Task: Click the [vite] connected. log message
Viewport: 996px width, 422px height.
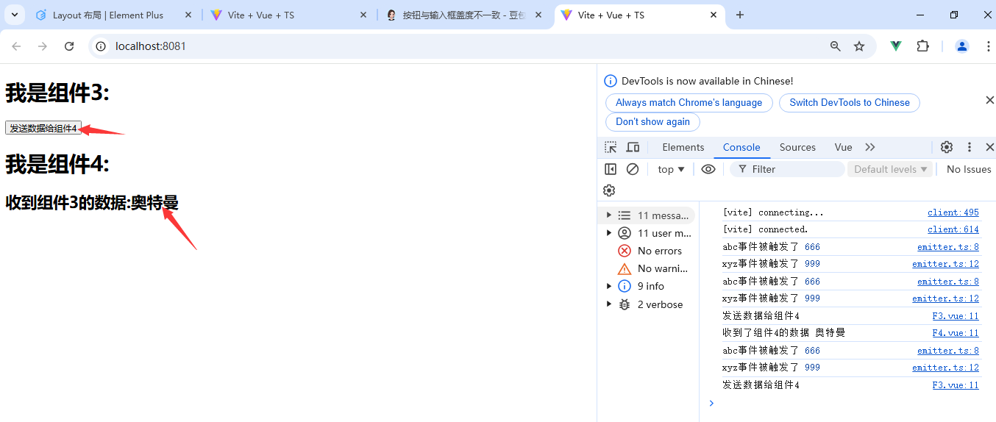Action: pyautogui.click(x=765, y=229)
